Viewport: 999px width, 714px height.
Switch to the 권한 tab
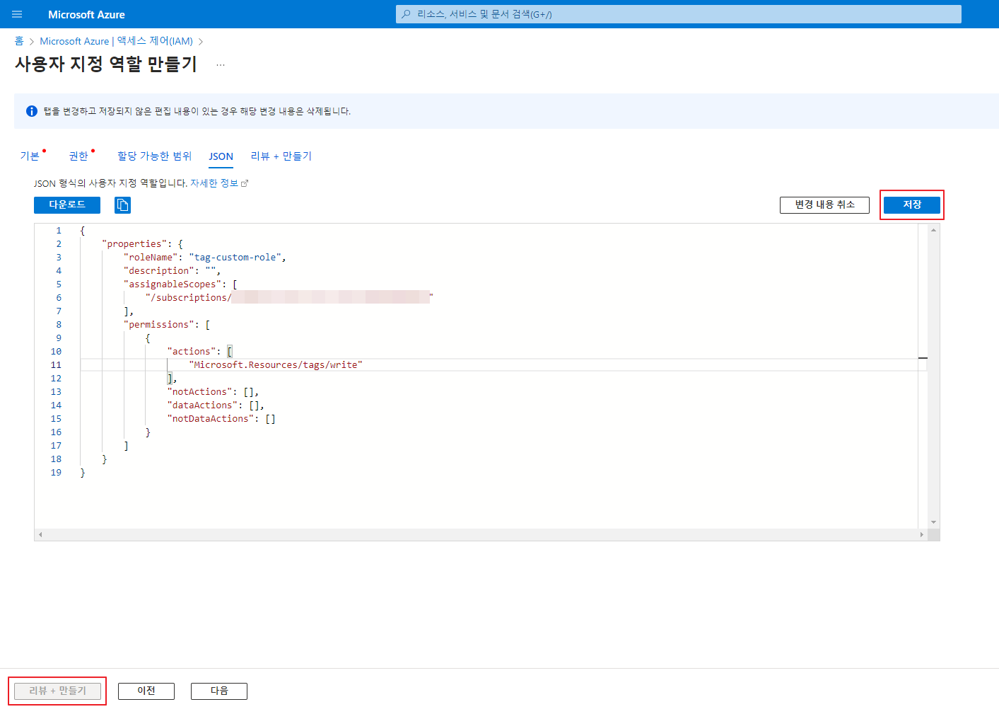pyautogui.click(x=78, y=156)
